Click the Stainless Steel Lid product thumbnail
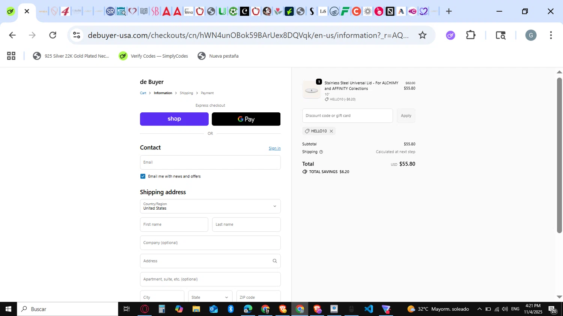 point(312,90)
